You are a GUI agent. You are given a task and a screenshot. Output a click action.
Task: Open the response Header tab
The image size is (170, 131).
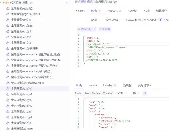click(110, 85)
